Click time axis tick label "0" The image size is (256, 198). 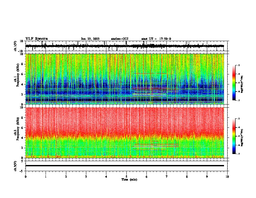[x=26, y=177]
